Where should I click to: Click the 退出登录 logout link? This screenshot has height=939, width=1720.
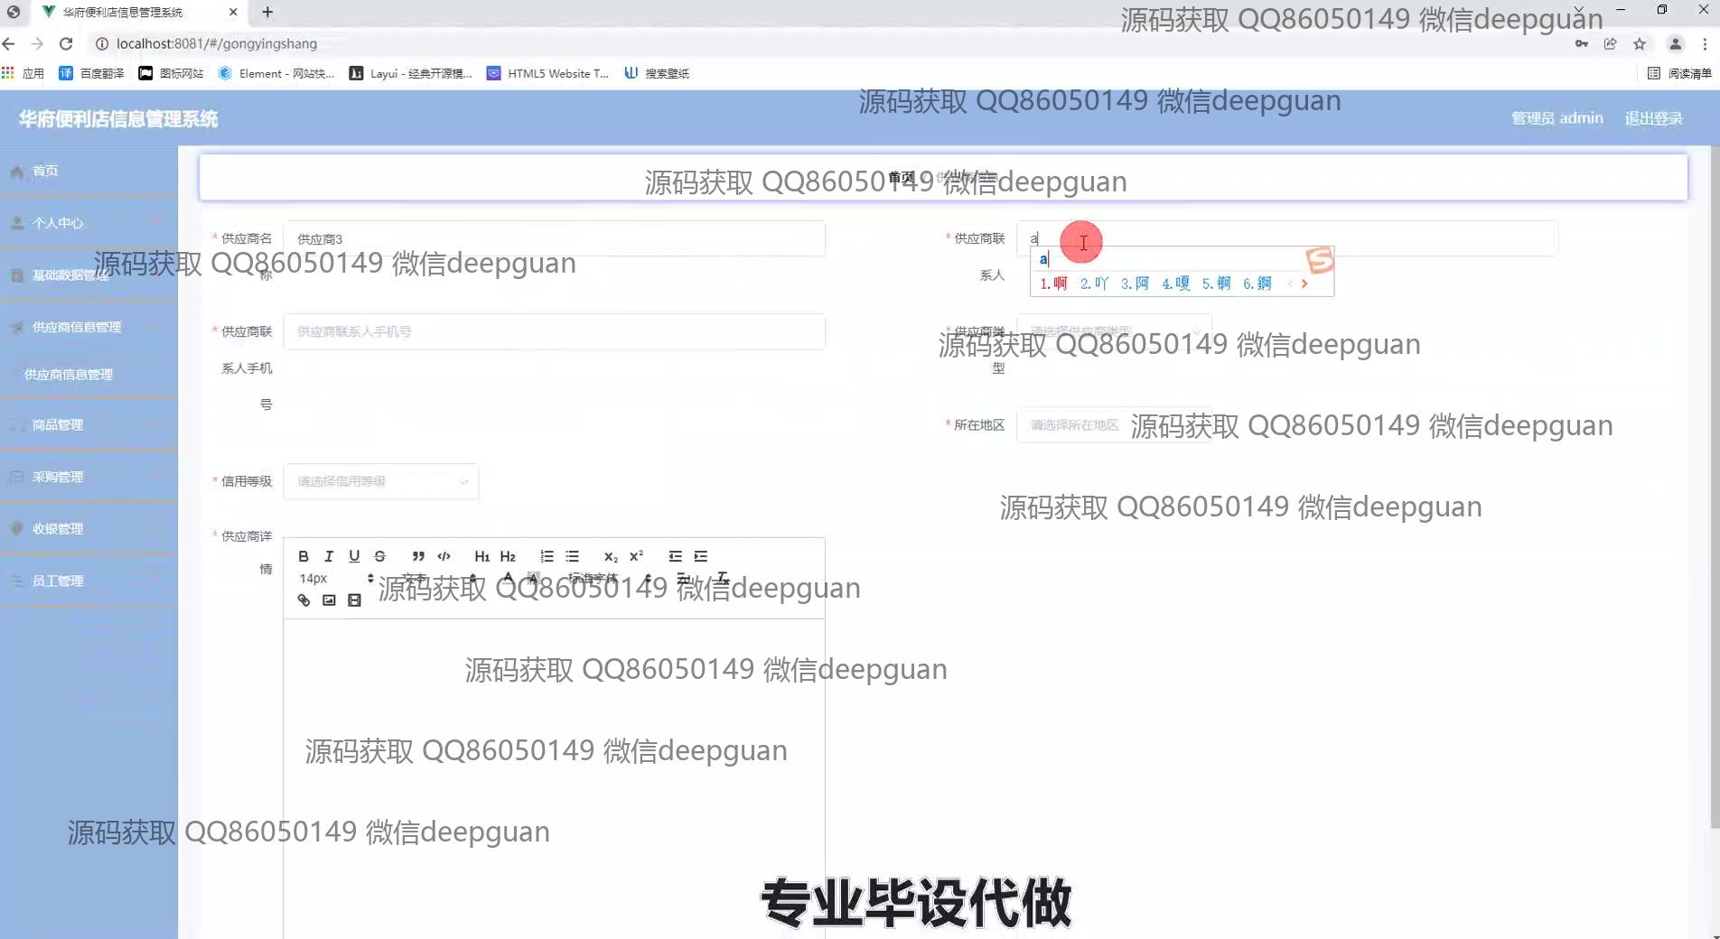(x=1653, y=118)
